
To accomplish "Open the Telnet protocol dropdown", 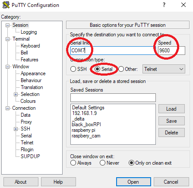I will 164,69.
